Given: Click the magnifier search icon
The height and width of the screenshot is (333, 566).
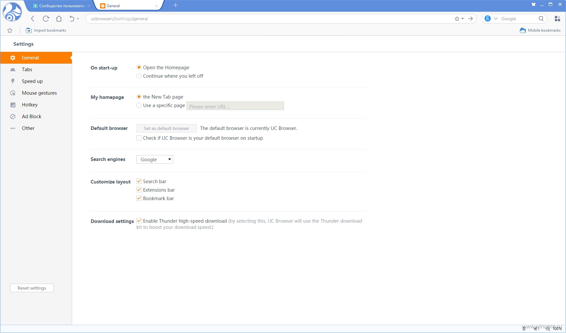Looking at the screenshot, I should coord(541,19).
